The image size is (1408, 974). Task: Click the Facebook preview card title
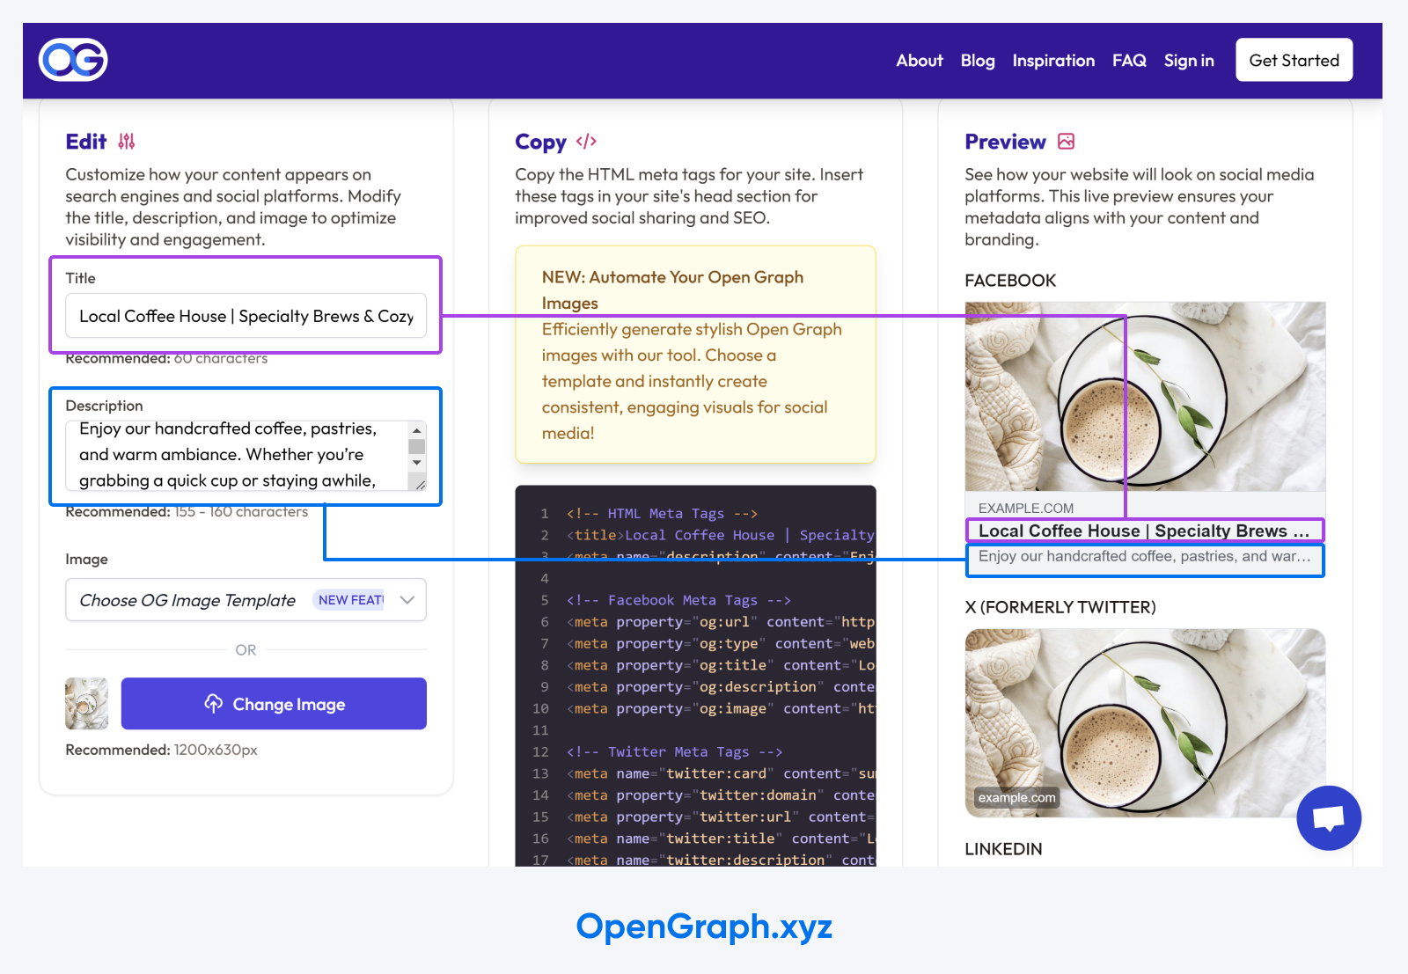tap(1143, 531)
